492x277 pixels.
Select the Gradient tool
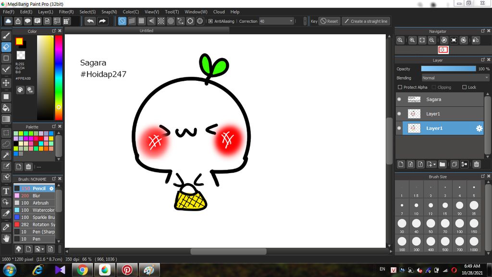point(6,119)
